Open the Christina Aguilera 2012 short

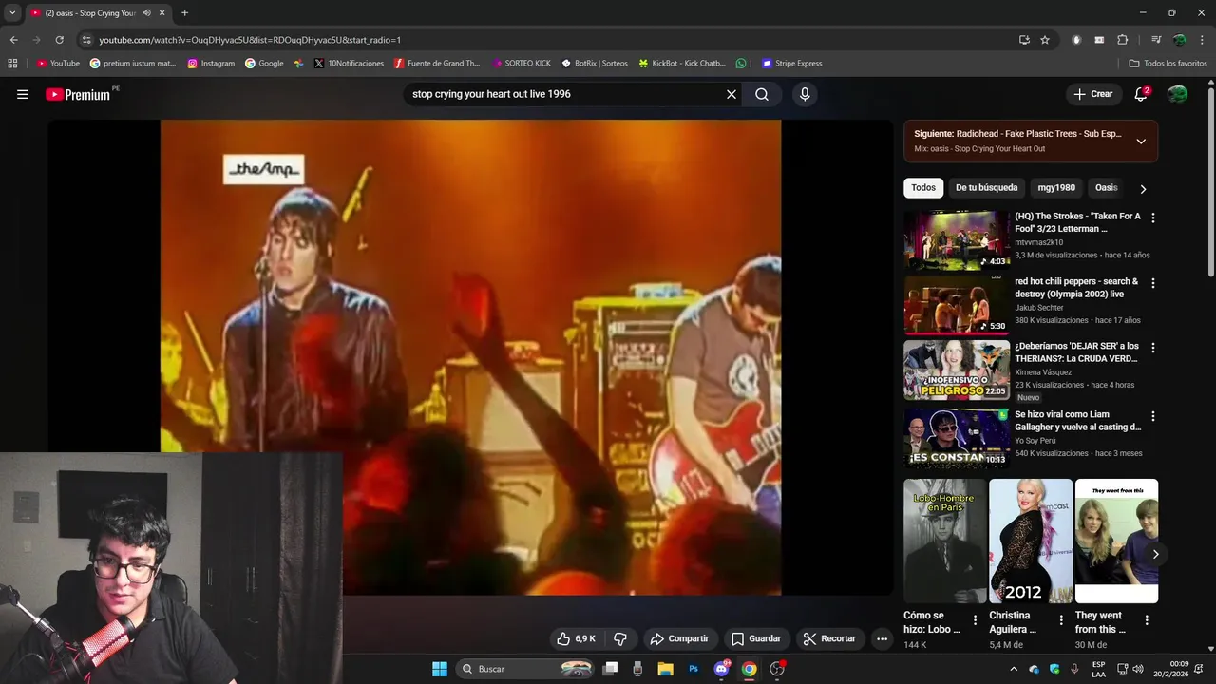point(1030,541)
